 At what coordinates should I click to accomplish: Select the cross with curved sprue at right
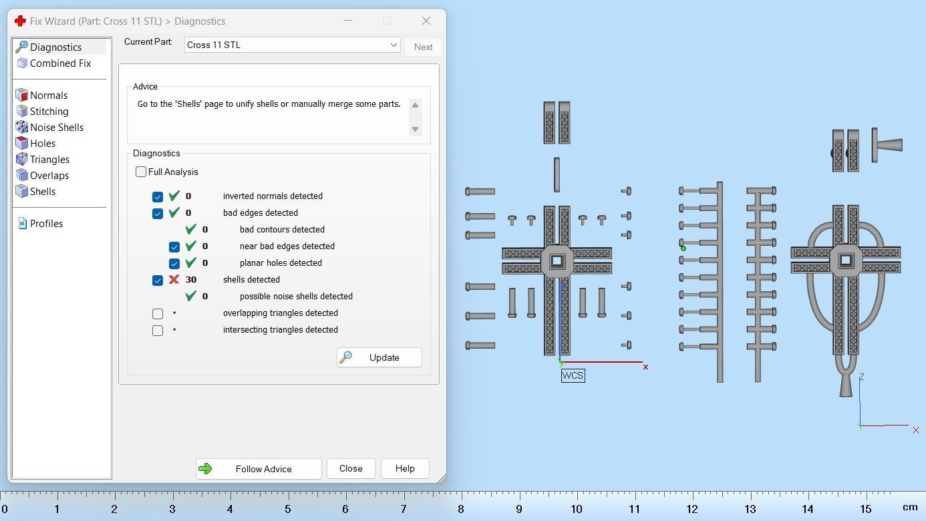tap(846, 301)
